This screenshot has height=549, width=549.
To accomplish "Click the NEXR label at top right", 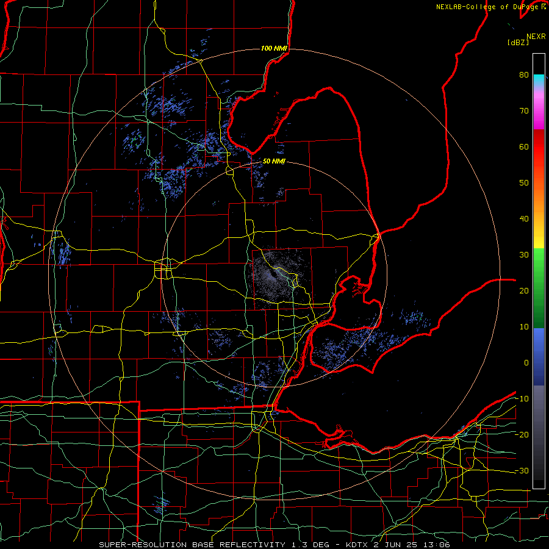I will (536, 37).
